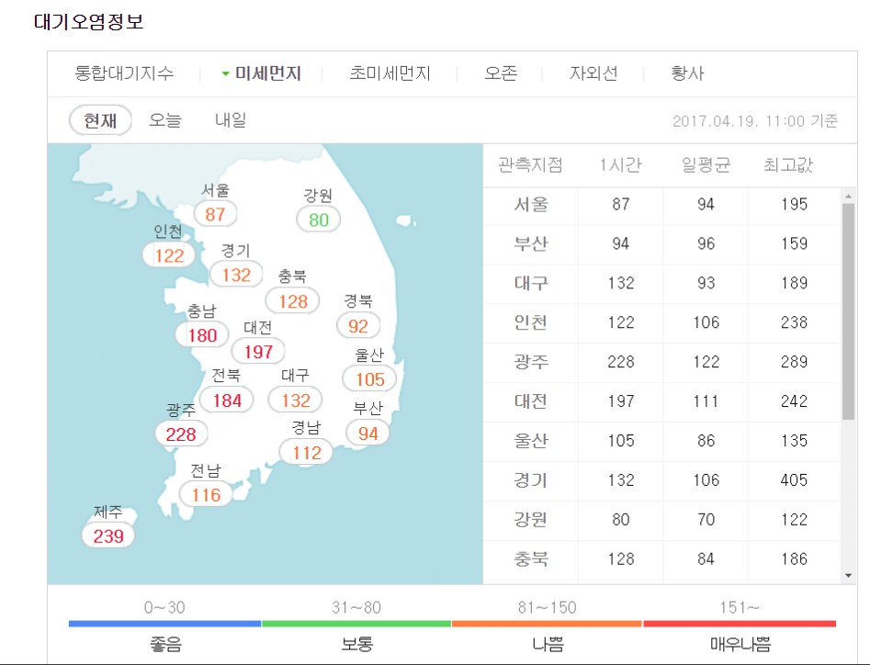Image resolution: width=870 pixels, height=665 pixels.
Task: Click the 광주 228 marker on map
Action: [182, 434]
